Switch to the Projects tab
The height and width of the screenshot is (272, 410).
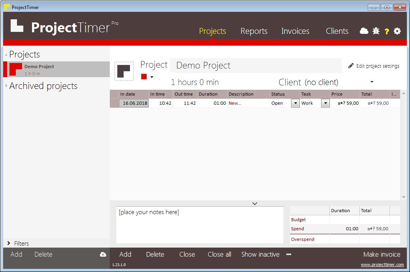tap(213, 31)
